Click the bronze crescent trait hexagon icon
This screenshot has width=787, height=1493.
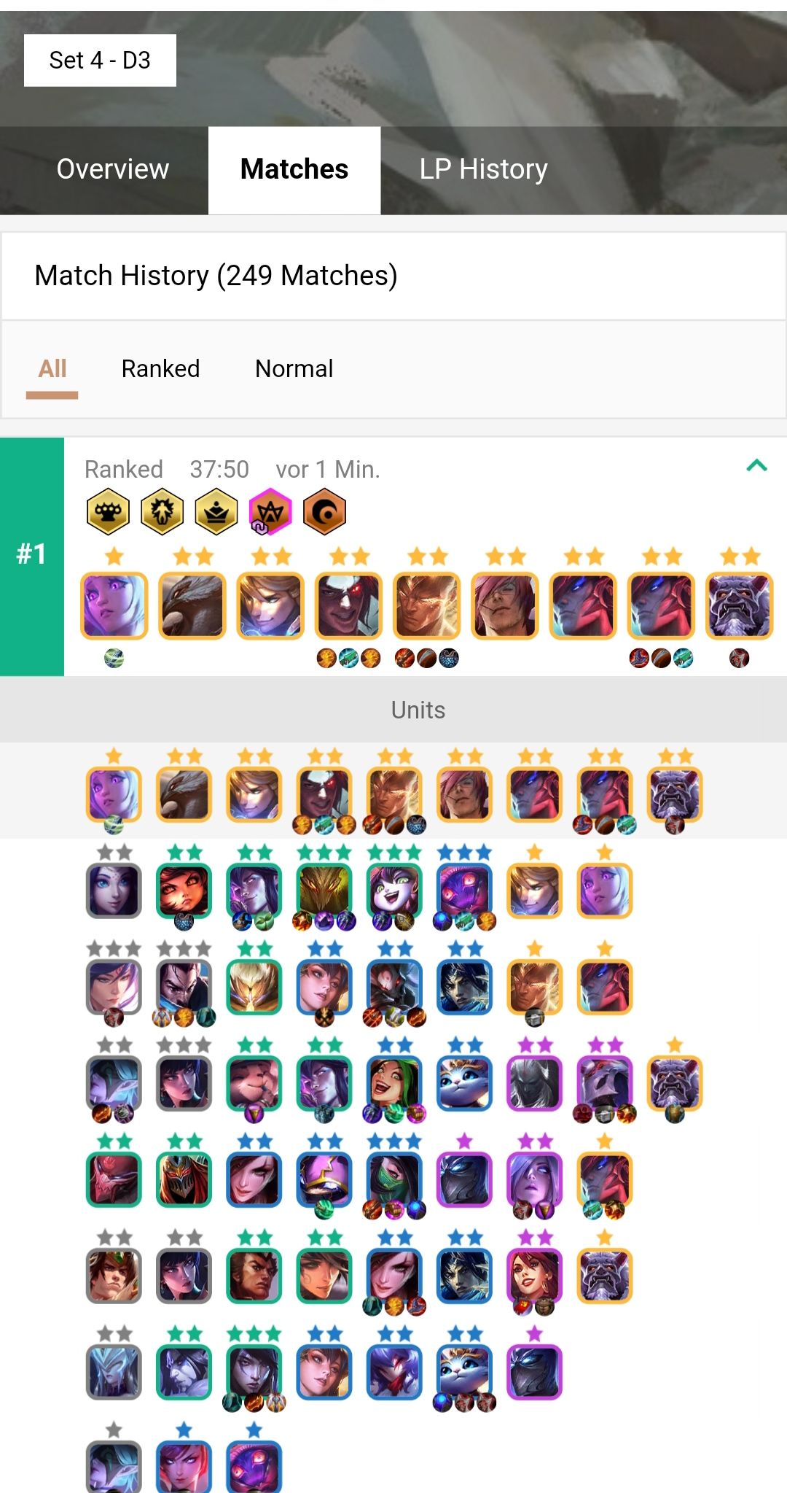click(x=324, y=511)
